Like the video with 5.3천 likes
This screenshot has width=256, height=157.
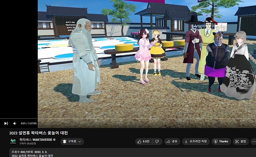143,141
